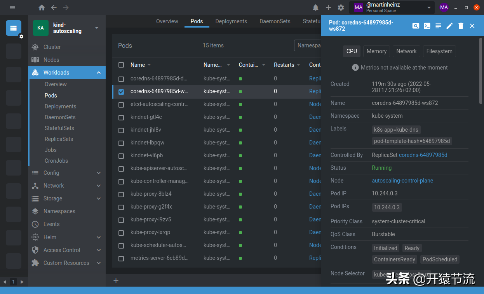This screenshot has width=484, height=294.
Task: Follow the ReplicaSet coredns-64897985d link
Action: [423, 155]
